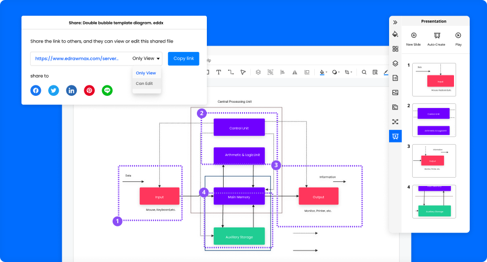Click the New Slide icon
Viewport: 487px width, 262px height.
click(x=414, y=35)
